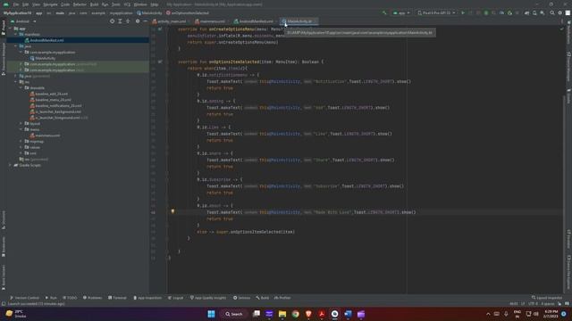Image resolution: width=572 pixels, height=321 pixels.
Task: Switch to the mainmenu.xml editor tab
Action: point(211,21)
